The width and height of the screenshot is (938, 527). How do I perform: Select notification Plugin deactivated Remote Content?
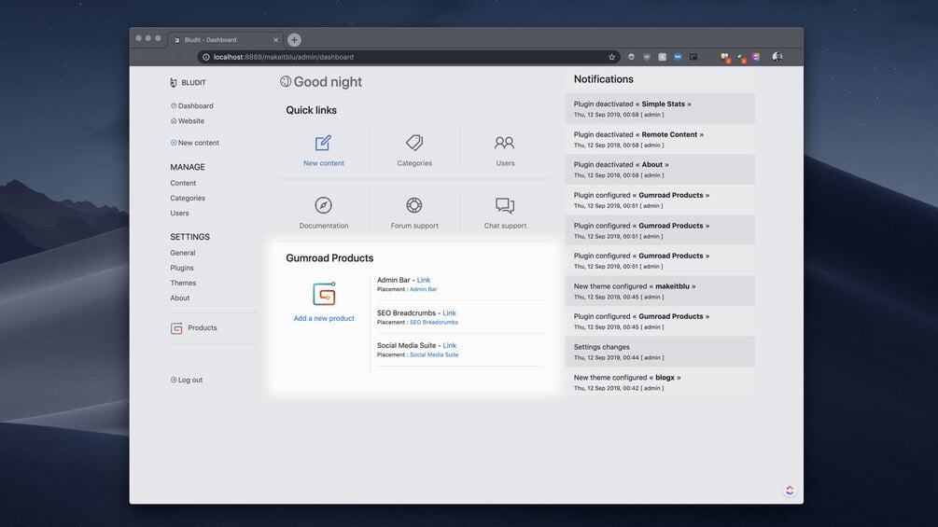(660, 139)
